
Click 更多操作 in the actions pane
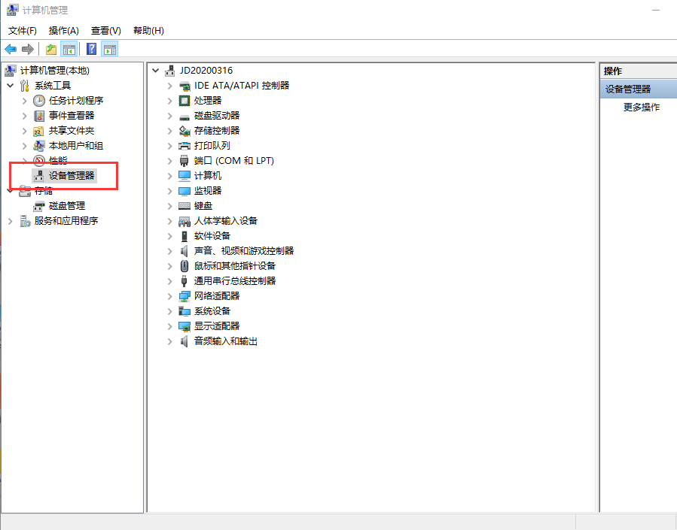click(x=641, y=108)
